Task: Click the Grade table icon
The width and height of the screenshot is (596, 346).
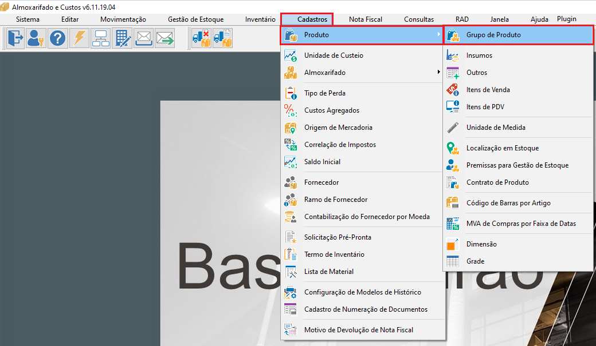Action: [x=453, y=261]
